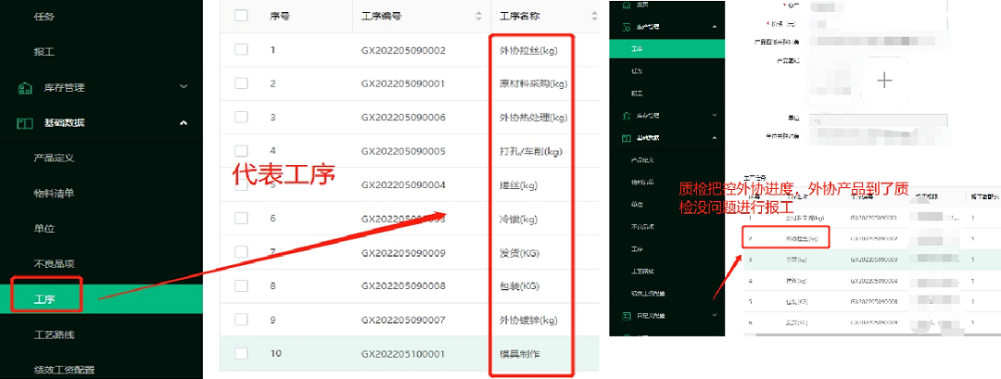This screenshot has width=1001, height=379.
Task: Open 单位 in the 工序 window sidebar
Action: coord(44,228)
